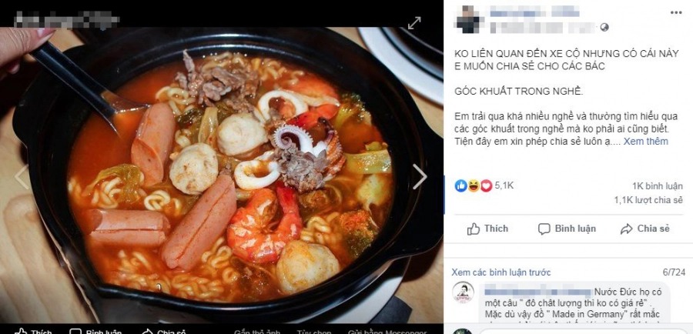
Task: Expand post text with Xem thêm
Action: [x=646, y=142]
